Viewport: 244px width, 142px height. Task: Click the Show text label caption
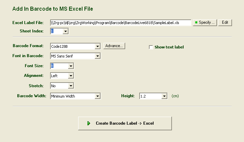[x=169, y=47]
